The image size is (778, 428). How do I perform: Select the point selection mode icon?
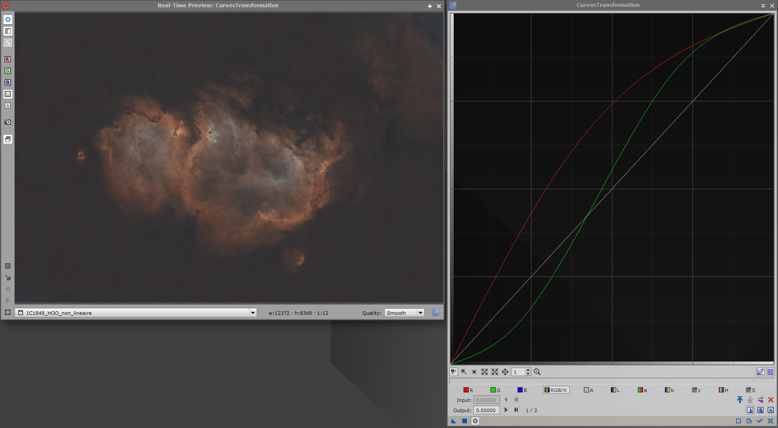pos(464,372)
